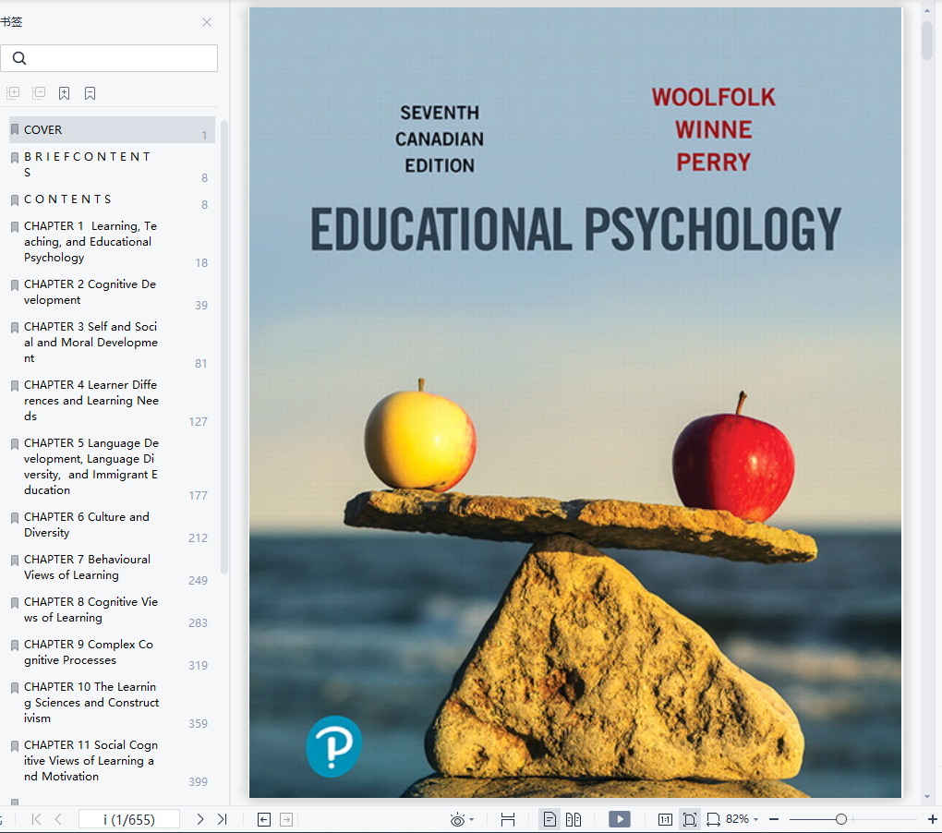Click the zoom out minus button
This screenshot has height=833, width=942.
774,819
